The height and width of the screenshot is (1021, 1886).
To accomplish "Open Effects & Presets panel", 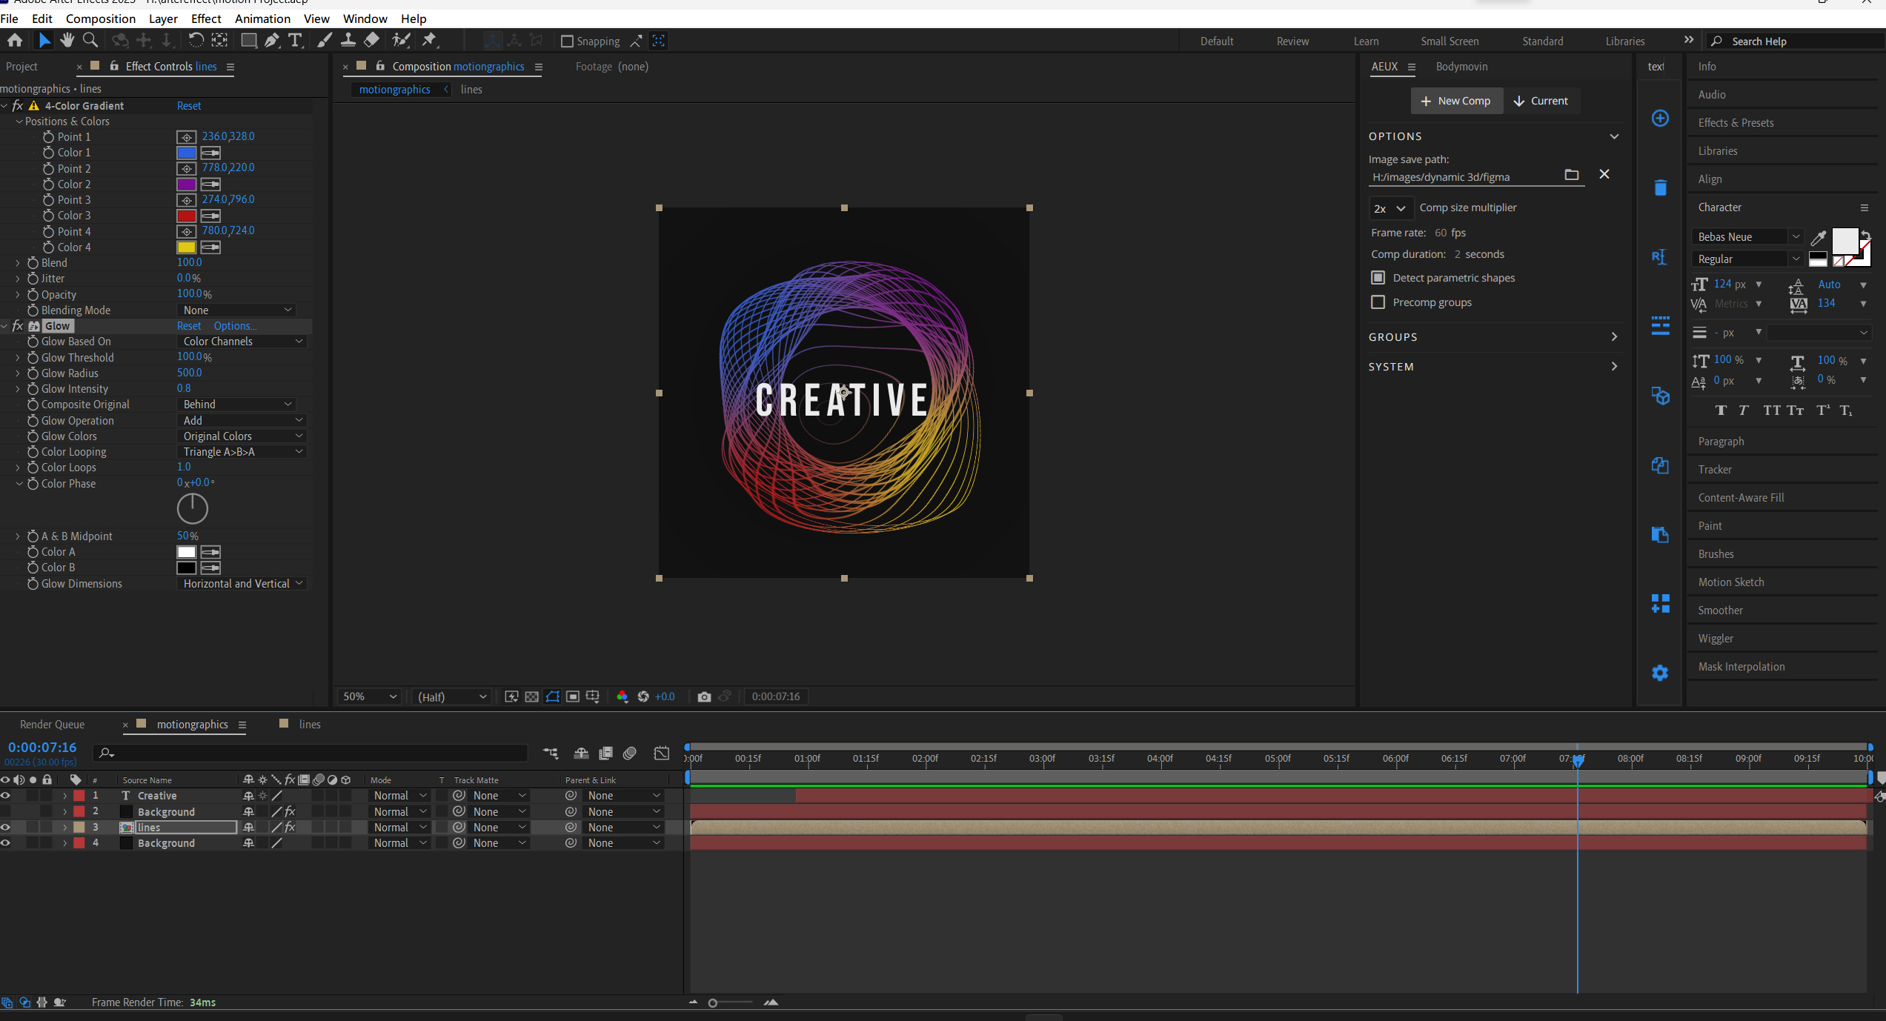I will [1736, 123].
